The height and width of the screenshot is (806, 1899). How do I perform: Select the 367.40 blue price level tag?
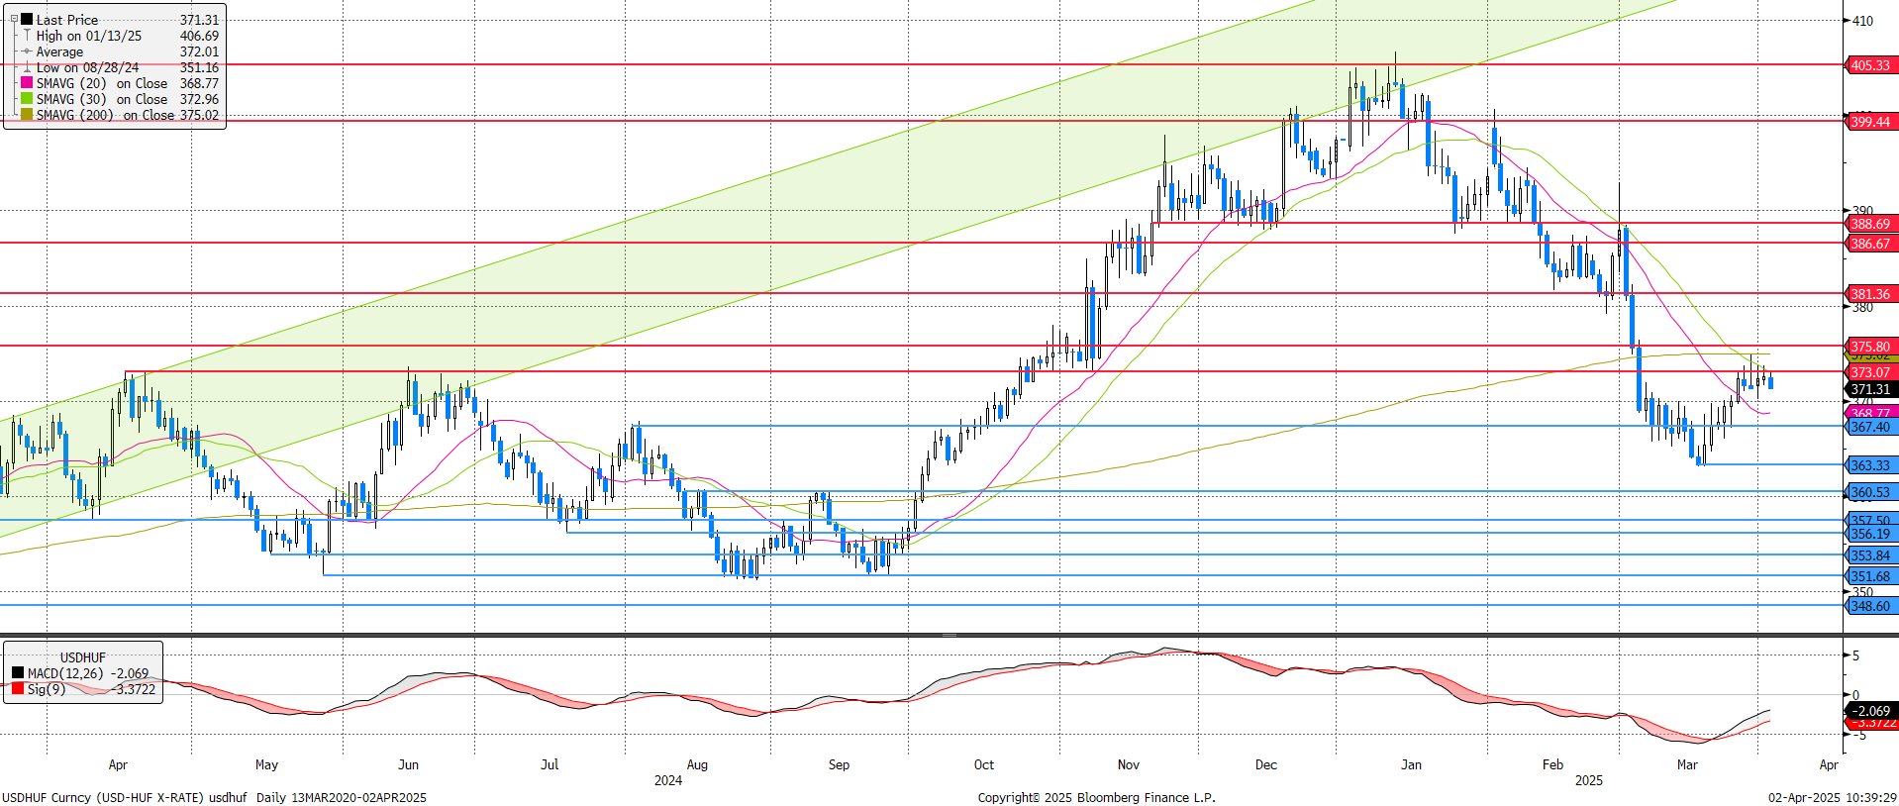[x=1870, y=427]
